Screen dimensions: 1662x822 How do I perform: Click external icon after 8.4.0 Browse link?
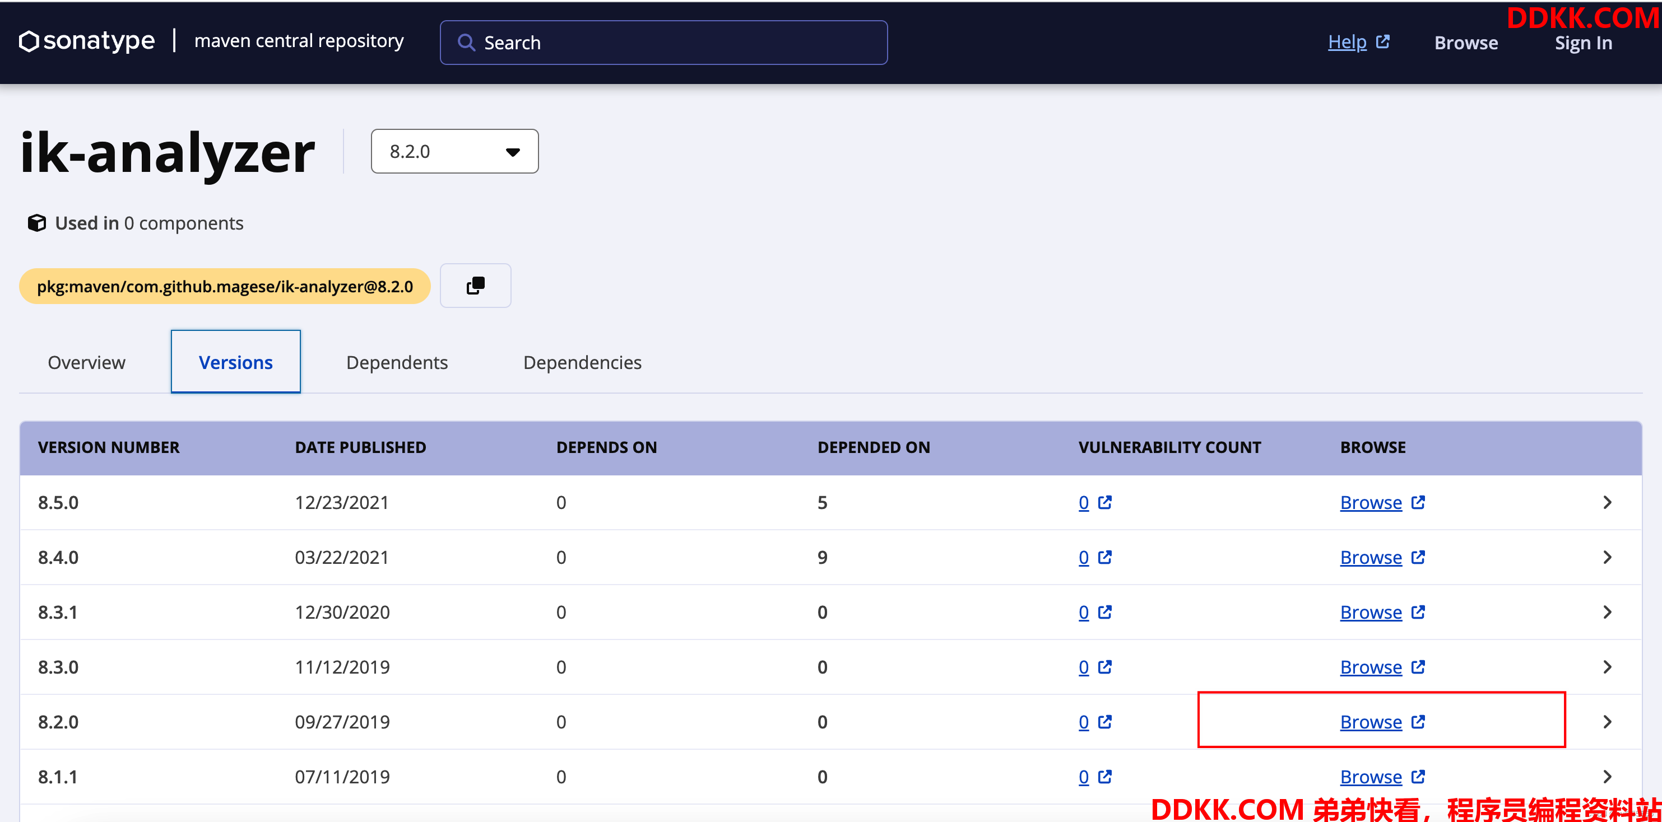point(1418,557)
